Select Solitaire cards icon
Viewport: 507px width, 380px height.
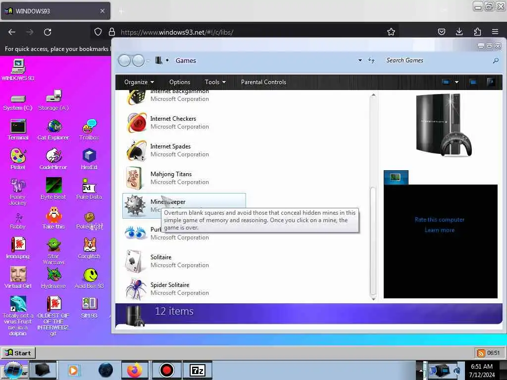pyautogui.click(x=134, y=261)
